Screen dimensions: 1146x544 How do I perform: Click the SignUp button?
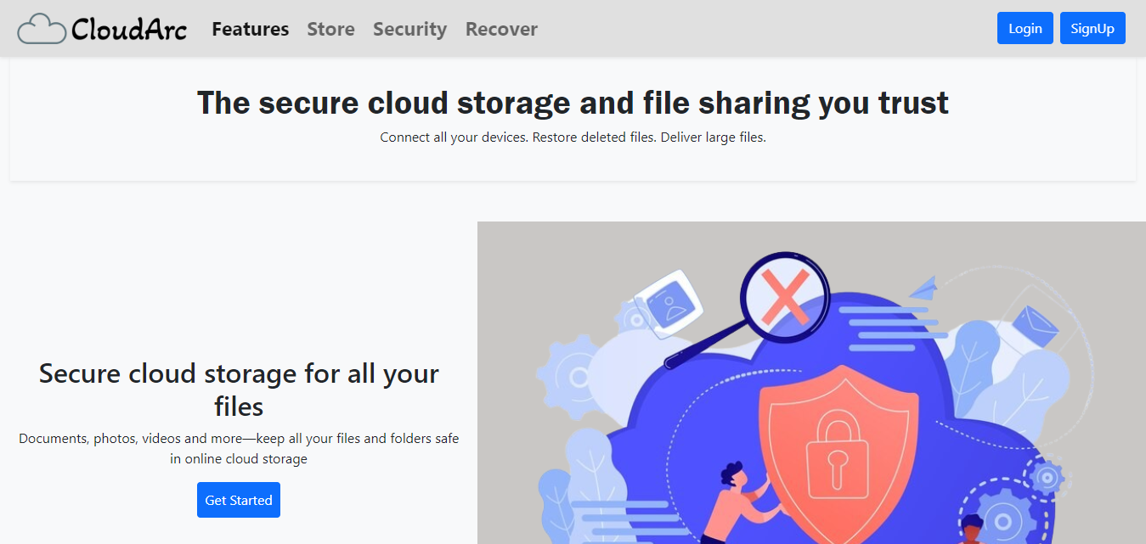[1092, 28]
